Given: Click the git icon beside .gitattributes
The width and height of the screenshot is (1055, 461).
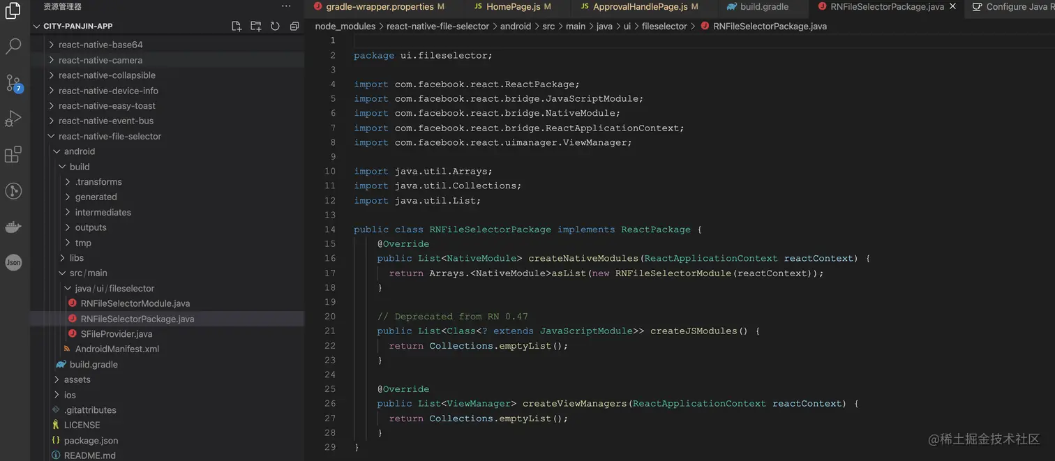Looking at the screenshot, I should (56, 410).
